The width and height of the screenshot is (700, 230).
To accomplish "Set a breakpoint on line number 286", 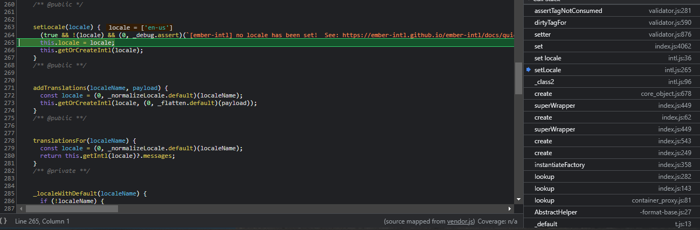I will point(8,201).
